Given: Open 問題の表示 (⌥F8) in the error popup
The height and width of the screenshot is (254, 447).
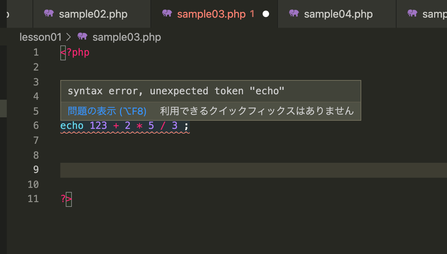Looking at the screenshot, I should [x=107, y=111].
